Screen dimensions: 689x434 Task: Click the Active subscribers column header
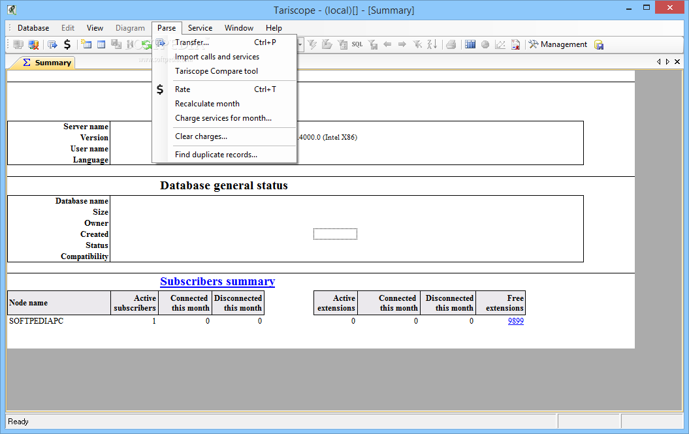click(134, 303)
